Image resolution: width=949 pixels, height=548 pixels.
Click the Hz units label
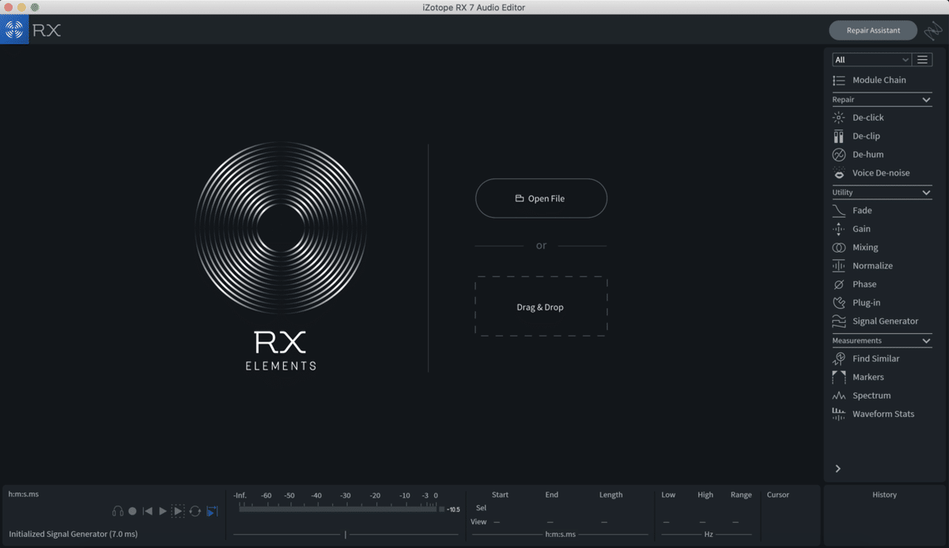coord(709,535)
